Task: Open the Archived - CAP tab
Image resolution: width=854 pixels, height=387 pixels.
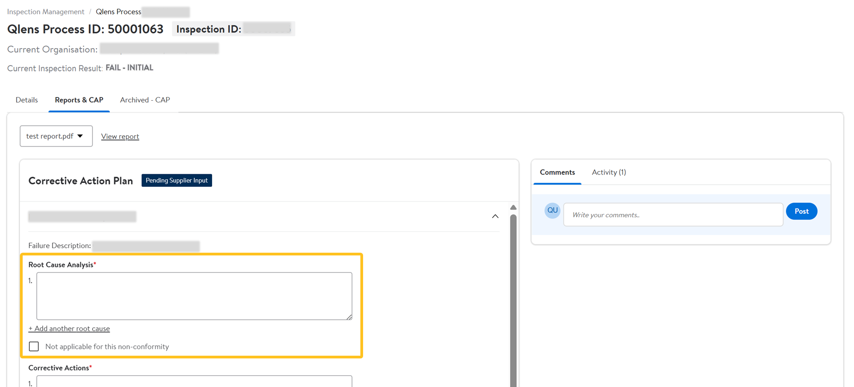Action: (x=145, y=100)
